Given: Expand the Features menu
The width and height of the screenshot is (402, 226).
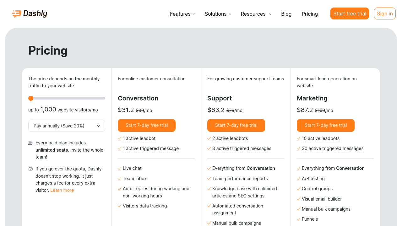Looking at the screenshot, I should (x=182, y=14).
